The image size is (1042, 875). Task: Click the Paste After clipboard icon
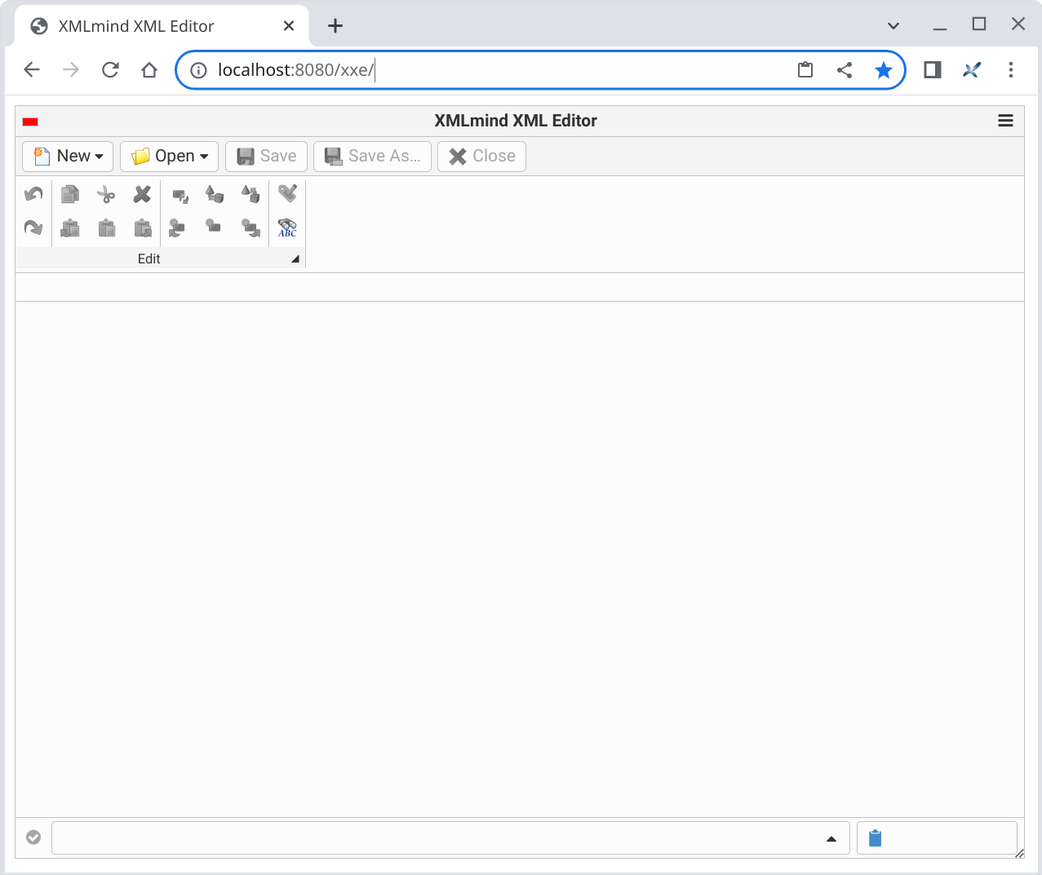click(x=142, y=228)
